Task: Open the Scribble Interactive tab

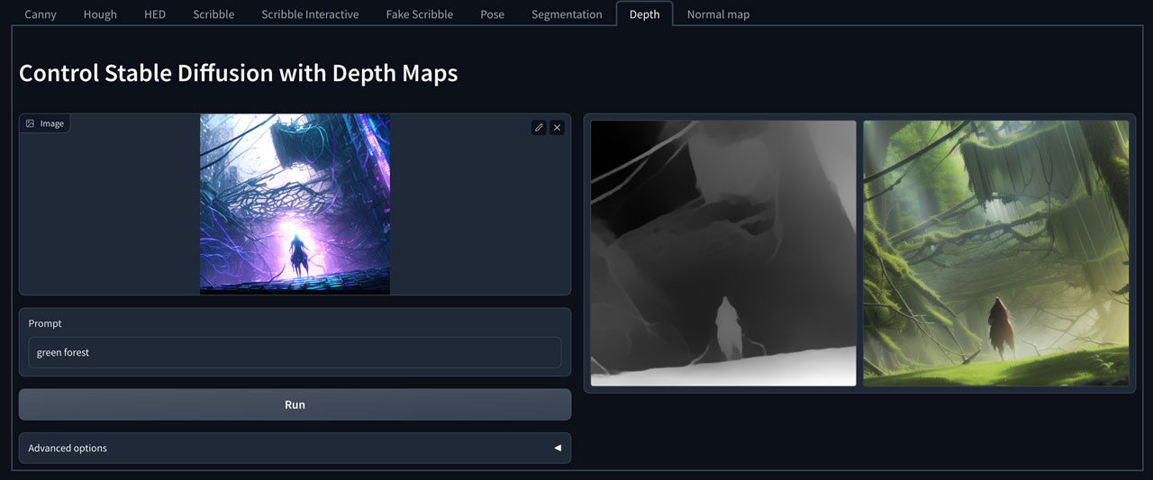Action: coord(310,14)
